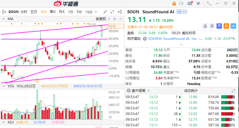Open customer service headset icon
Image resolution: width=239 pixels, height=128 pixels.
click(181, 4)
